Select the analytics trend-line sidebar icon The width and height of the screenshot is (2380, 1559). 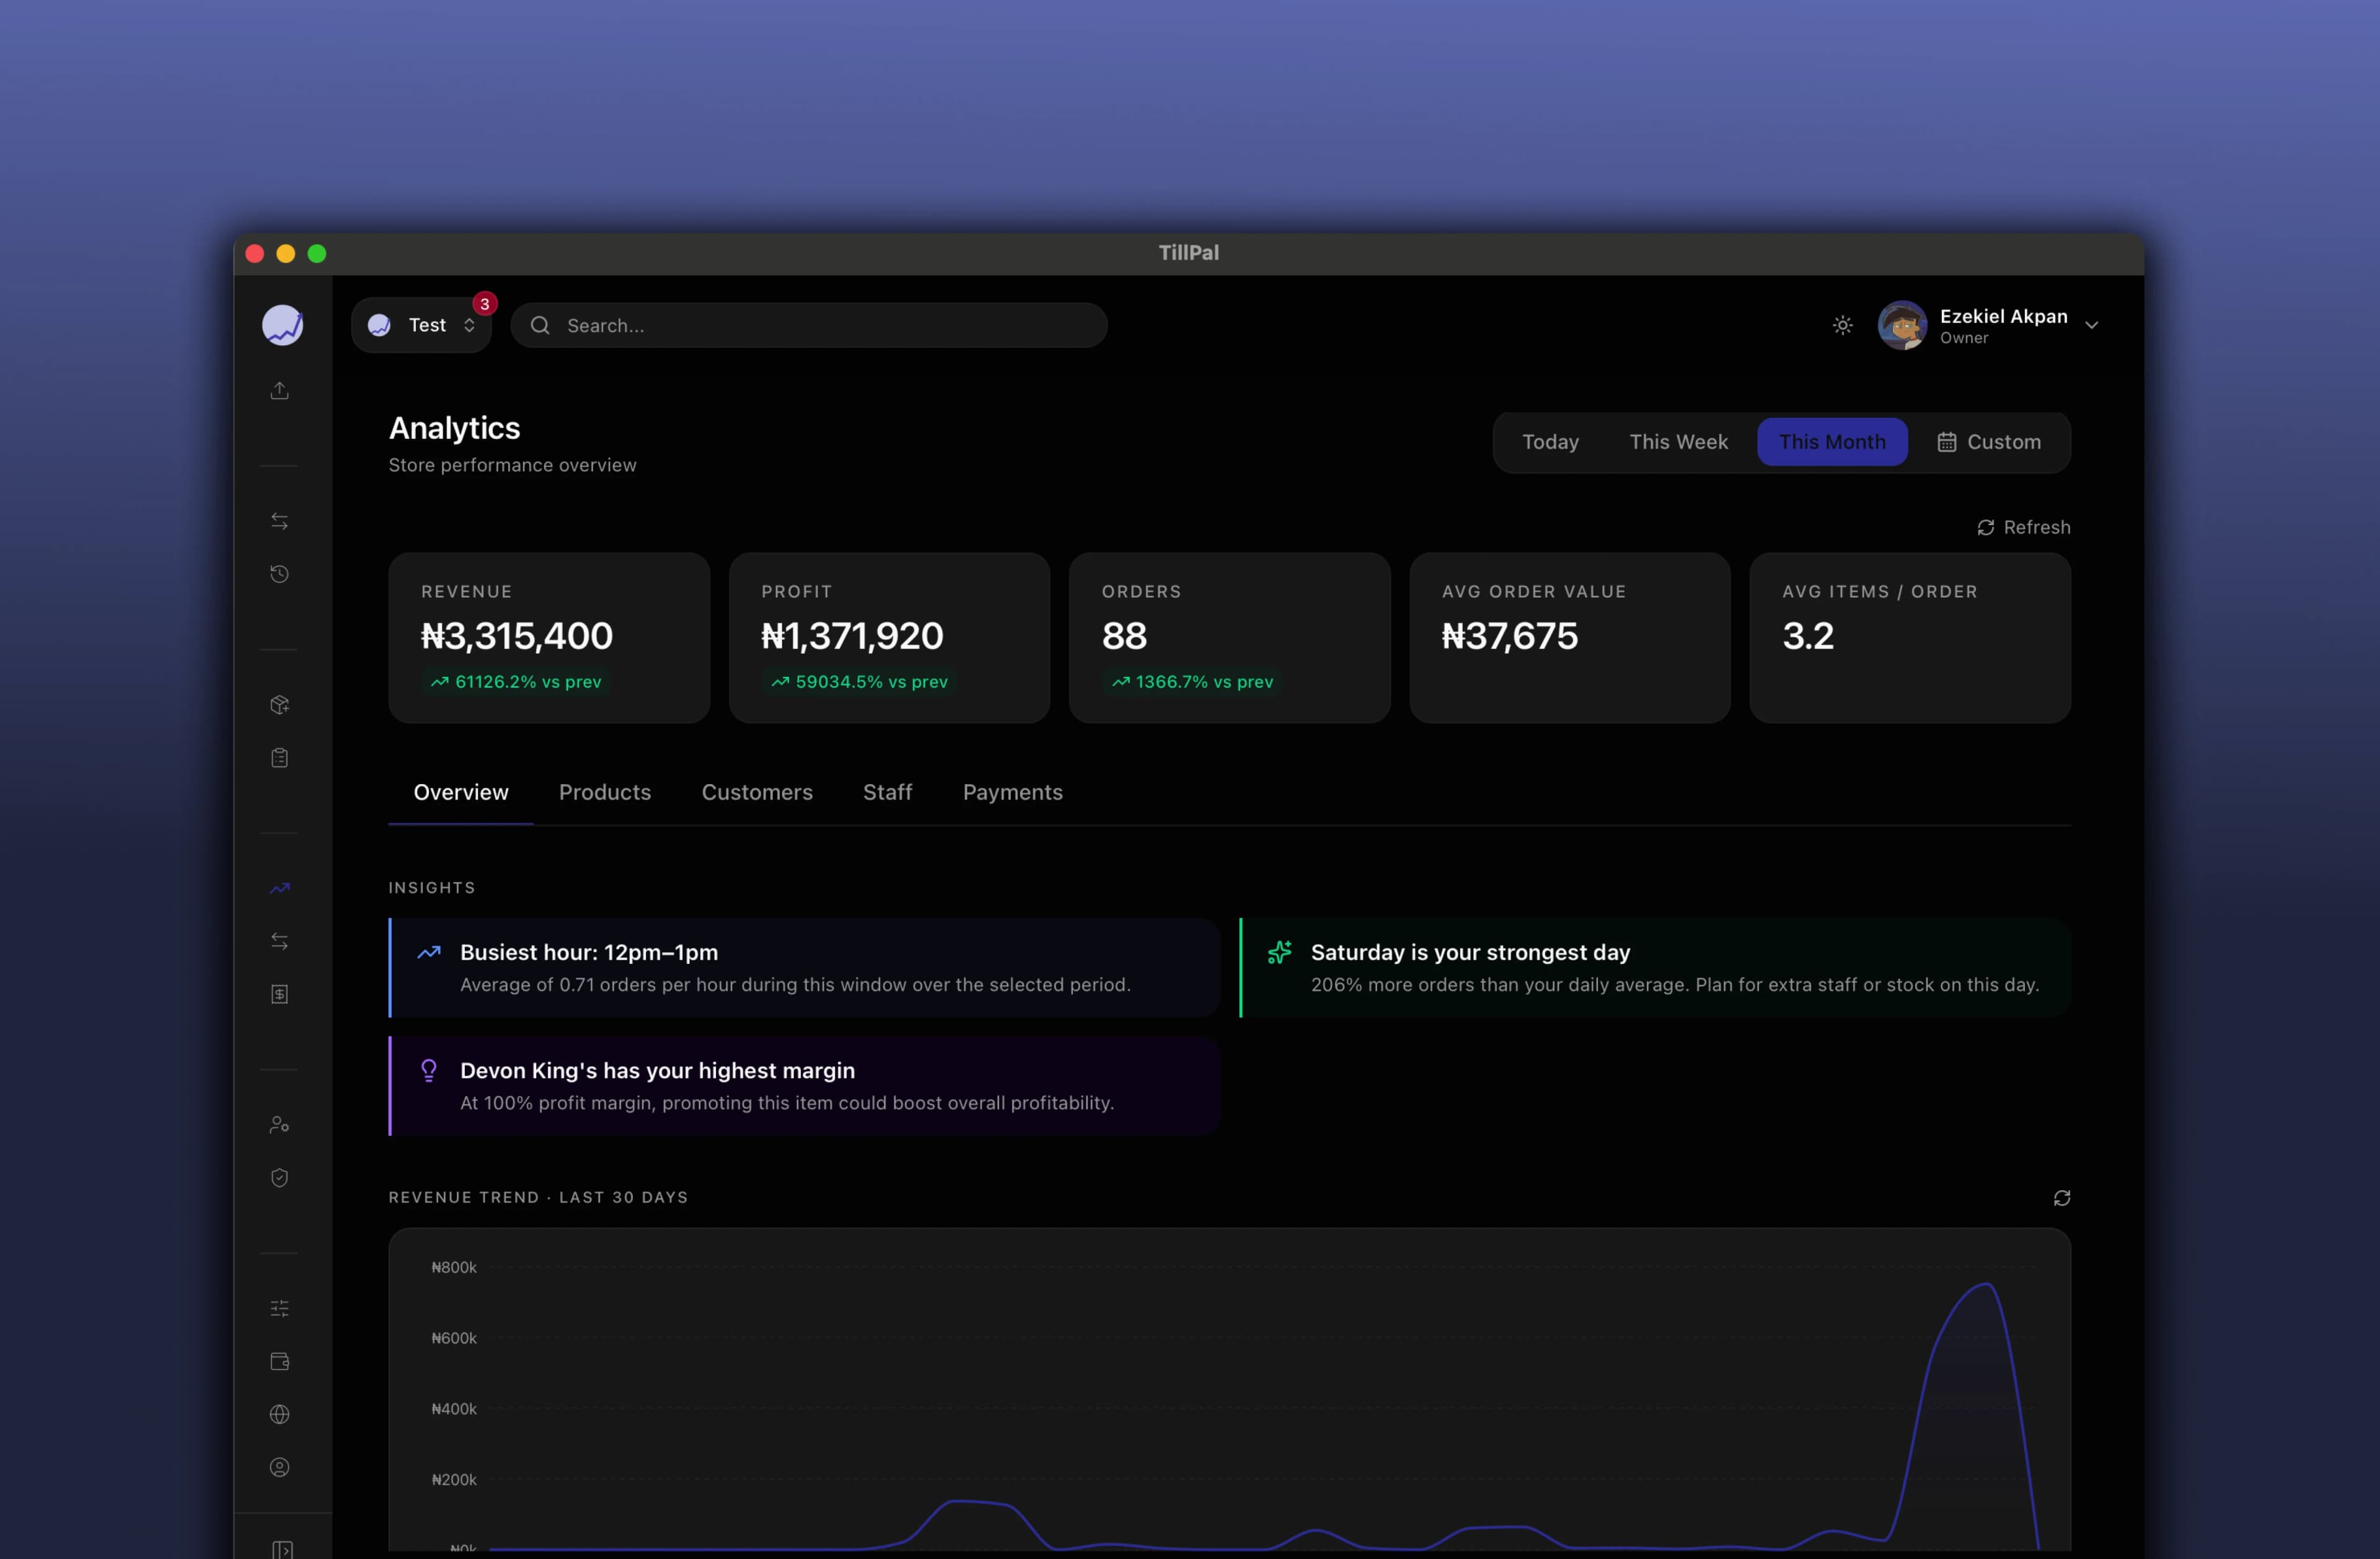click(280, 888)
